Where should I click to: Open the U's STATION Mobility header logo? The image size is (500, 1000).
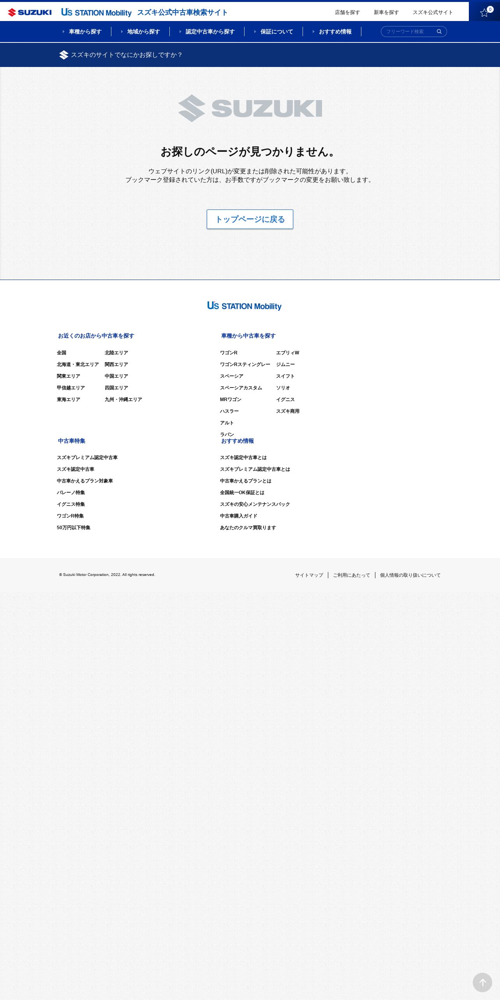96,12
